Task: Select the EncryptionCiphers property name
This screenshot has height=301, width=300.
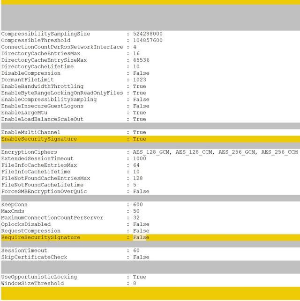Action: (x=29, y=152)
